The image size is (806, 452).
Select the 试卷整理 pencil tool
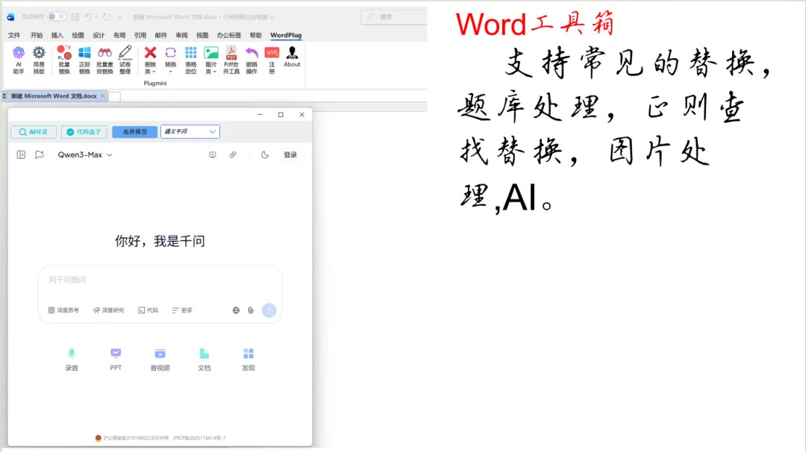point(125,60)
